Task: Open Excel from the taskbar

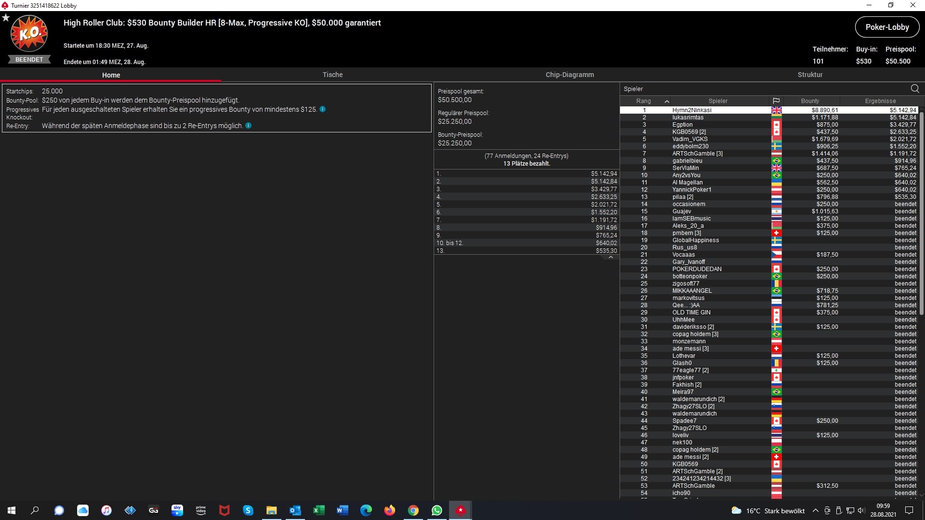Action: (x=318, y=510)
